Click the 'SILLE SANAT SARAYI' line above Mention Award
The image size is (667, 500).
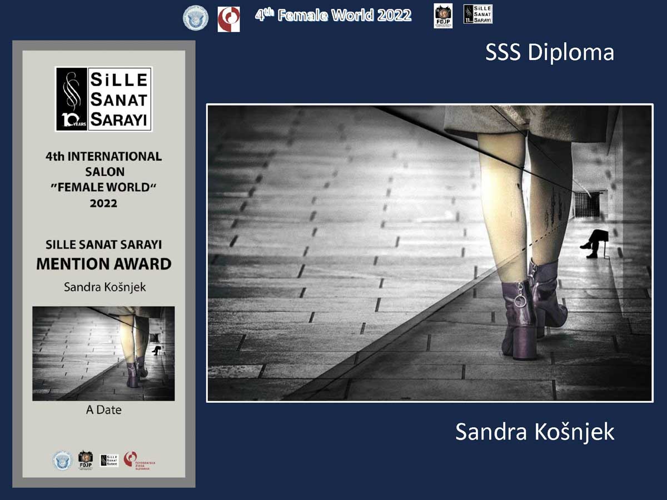pyautogui.click(x=104, y=244)
